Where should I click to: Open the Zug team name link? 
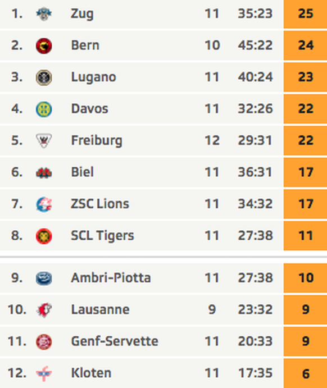[82, 14]
